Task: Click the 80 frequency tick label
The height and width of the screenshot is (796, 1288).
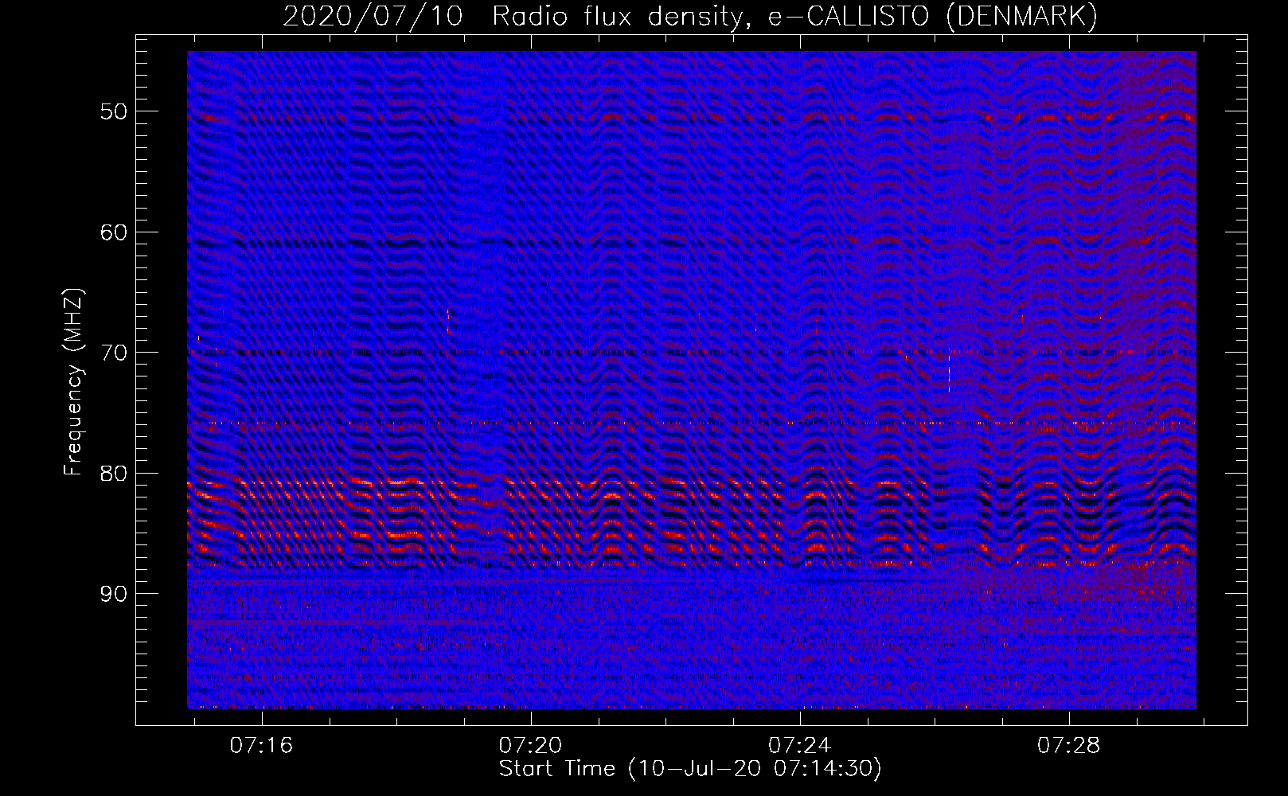Action: coord(114,473)
